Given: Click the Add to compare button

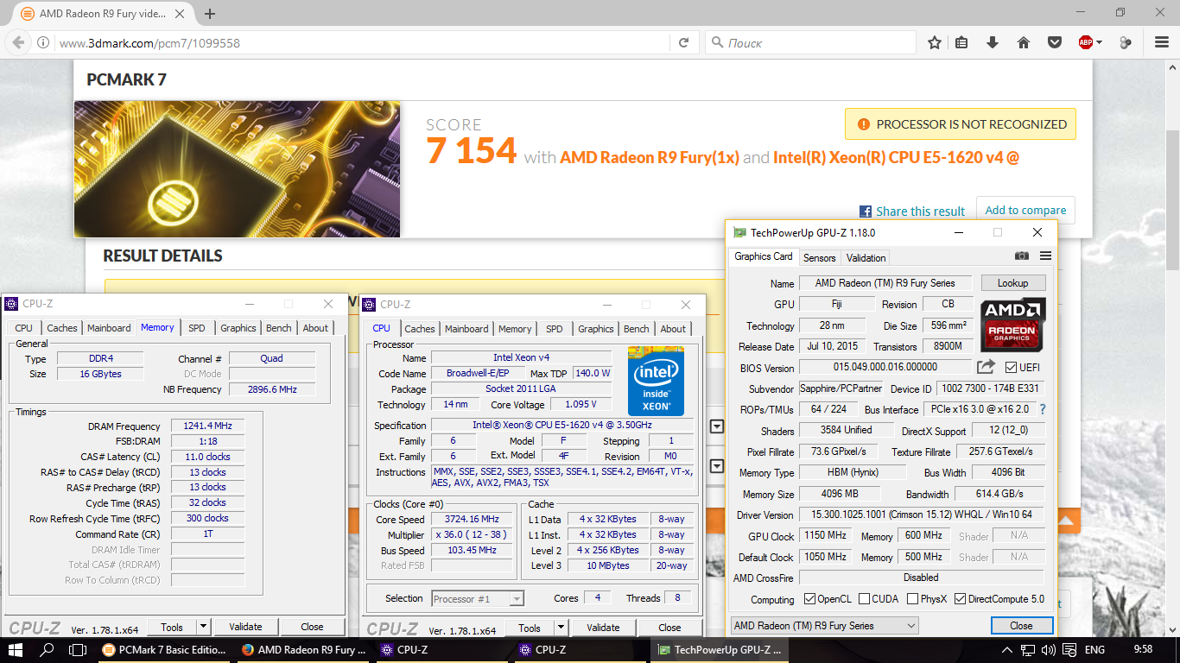Looking at the screenshot, I should (1025, 210).
